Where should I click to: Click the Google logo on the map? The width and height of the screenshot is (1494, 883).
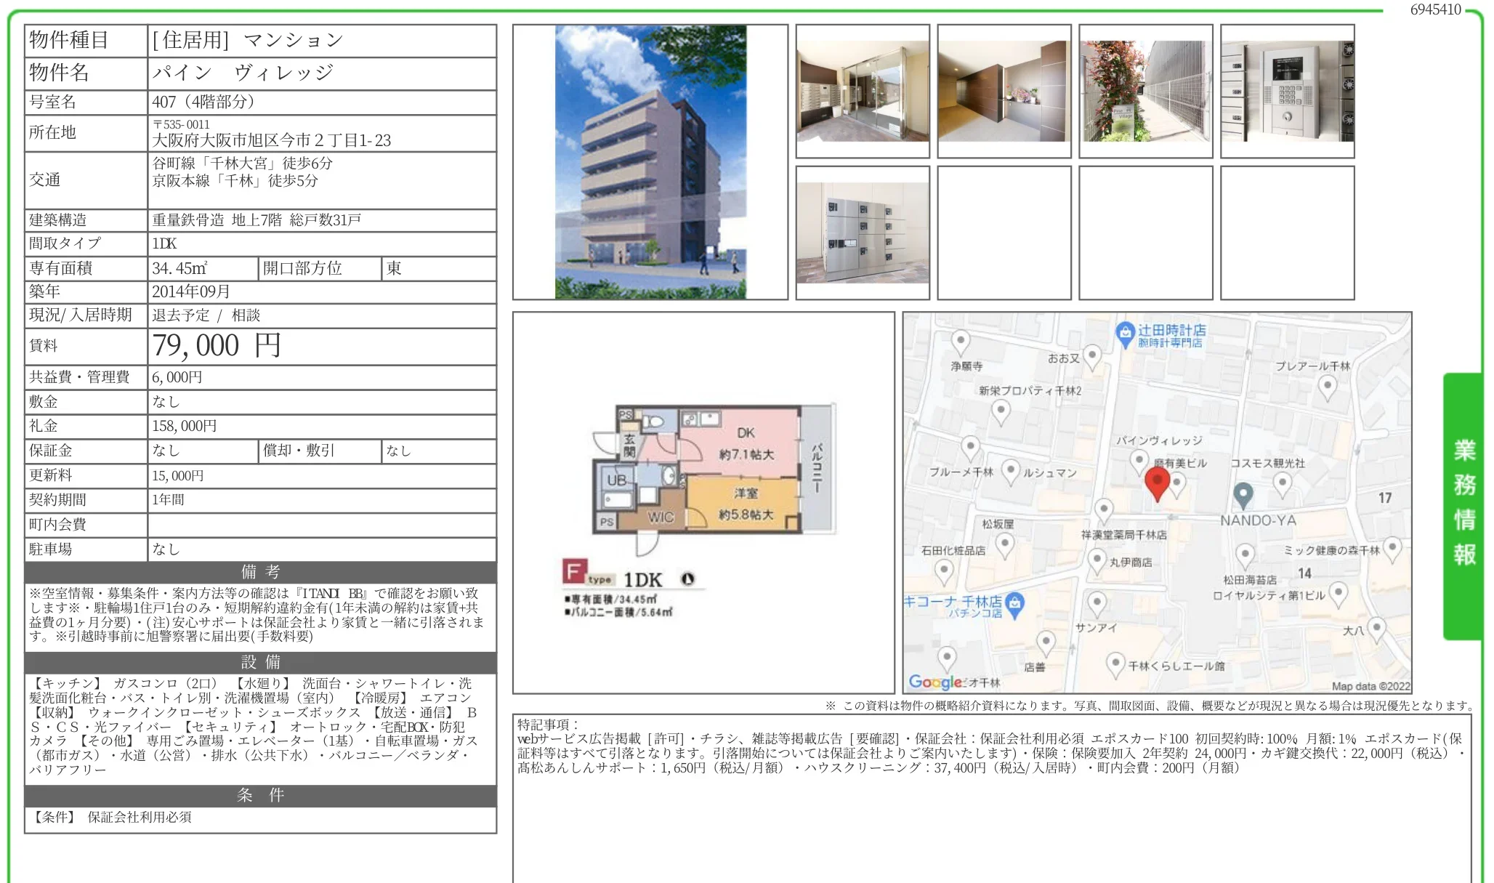935,682
